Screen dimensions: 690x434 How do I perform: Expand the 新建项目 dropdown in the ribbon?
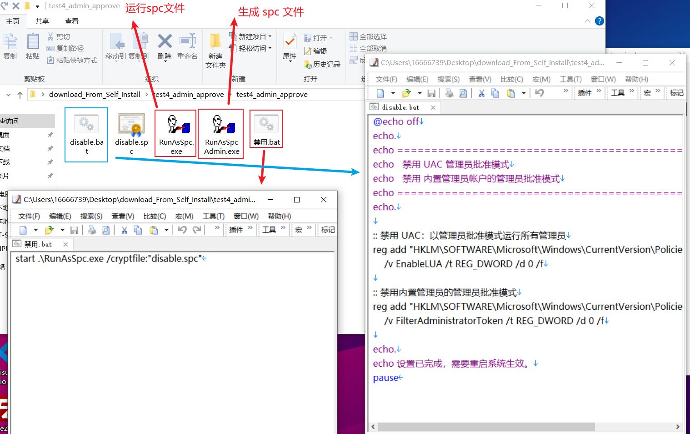coord(255,36)
